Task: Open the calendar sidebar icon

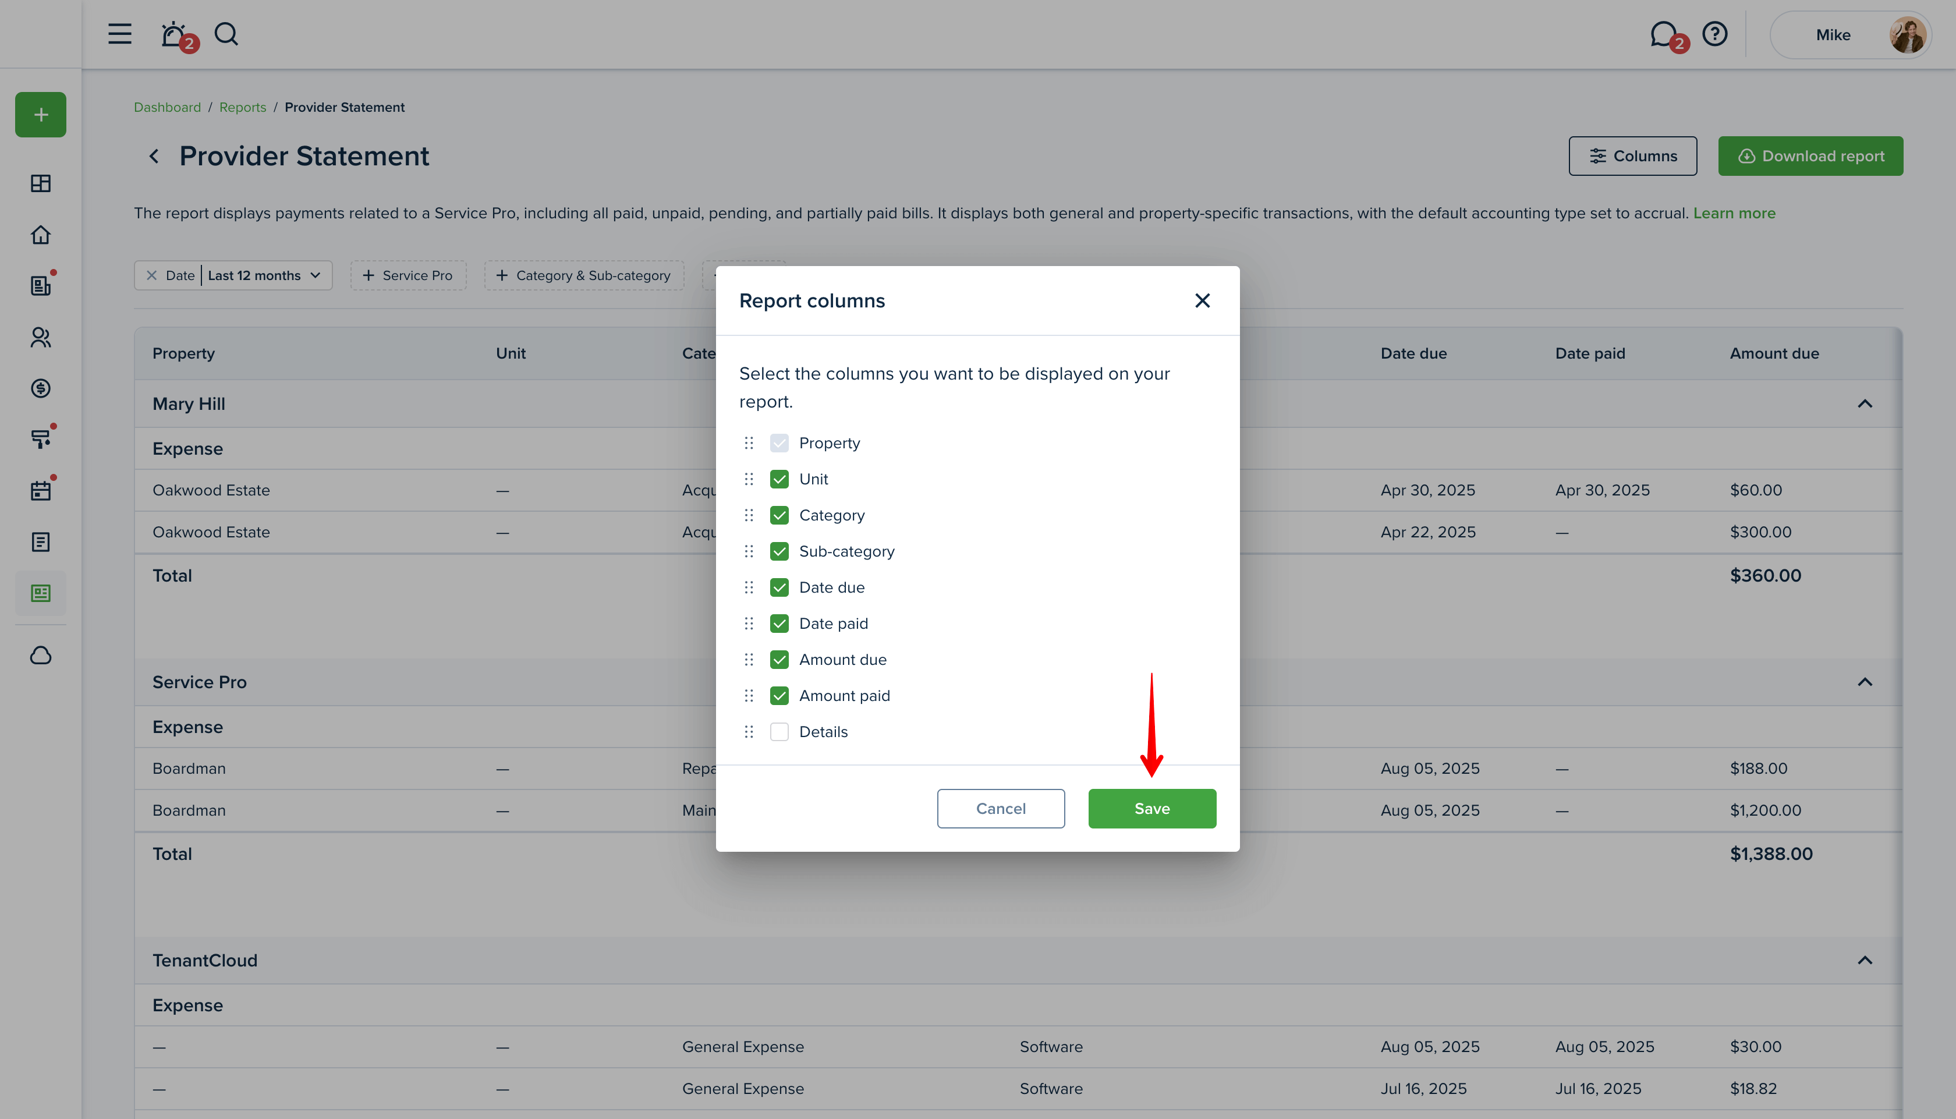Action: tap(41, 490)
